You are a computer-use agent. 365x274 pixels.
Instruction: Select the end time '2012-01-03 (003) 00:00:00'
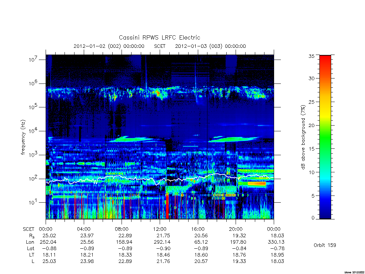(x=210, y=46)
